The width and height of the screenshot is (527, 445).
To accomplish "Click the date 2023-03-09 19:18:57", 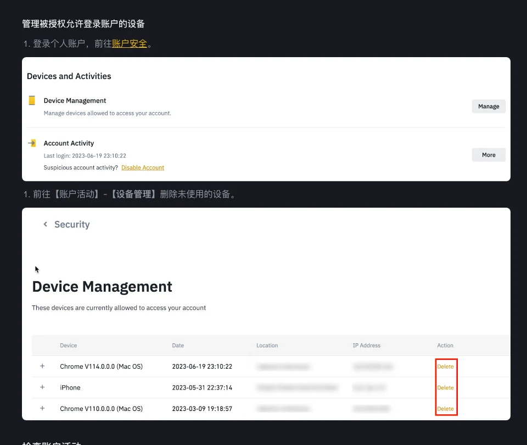I will coord(202,409).
